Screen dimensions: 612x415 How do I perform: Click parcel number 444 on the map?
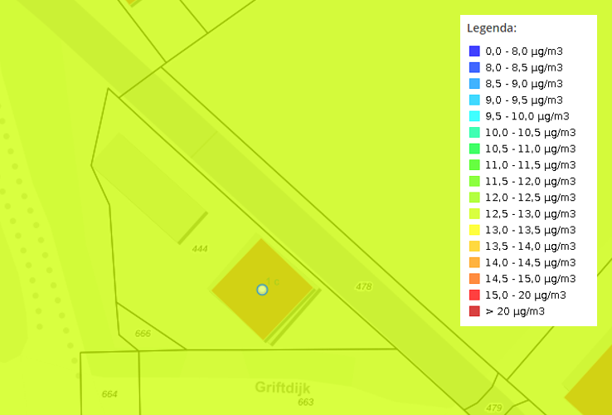coord(200,249)
